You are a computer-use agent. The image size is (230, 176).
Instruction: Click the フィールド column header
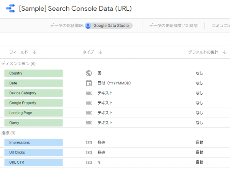click(x=19, y=52)
